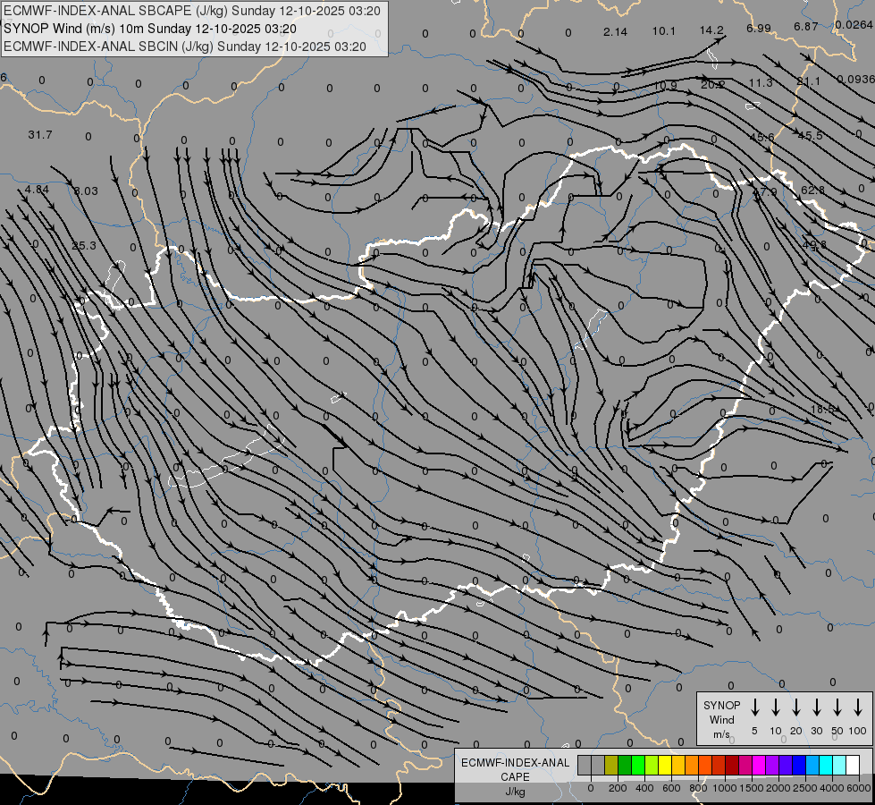Click the 18.5 CAPE value on map
Image resolution: width=875 pixels, height=805 pixels.
(822, 409)
